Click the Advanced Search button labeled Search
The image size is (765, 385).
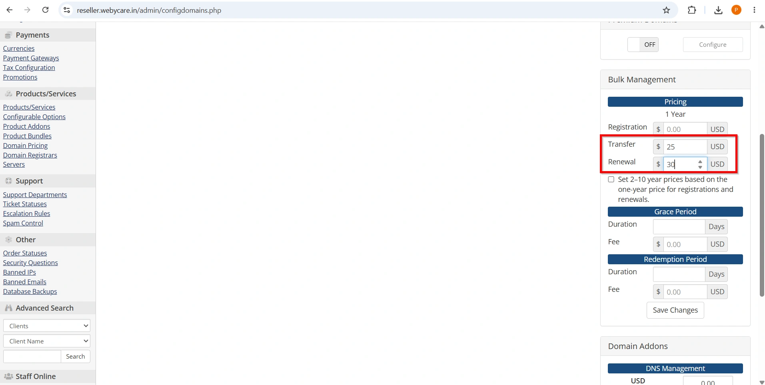click(x=76, y=357)
